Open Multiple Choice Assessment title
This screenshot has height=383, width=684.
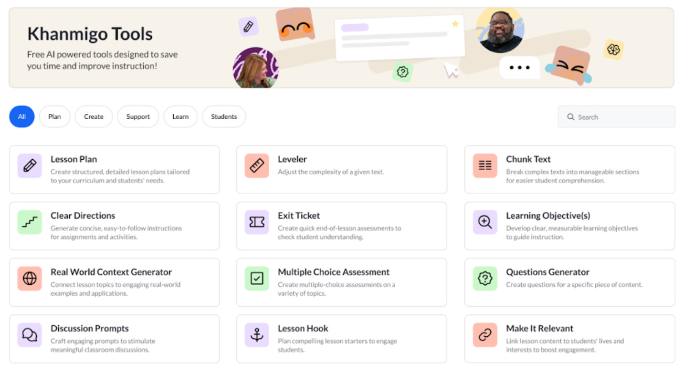pos(334,272)
